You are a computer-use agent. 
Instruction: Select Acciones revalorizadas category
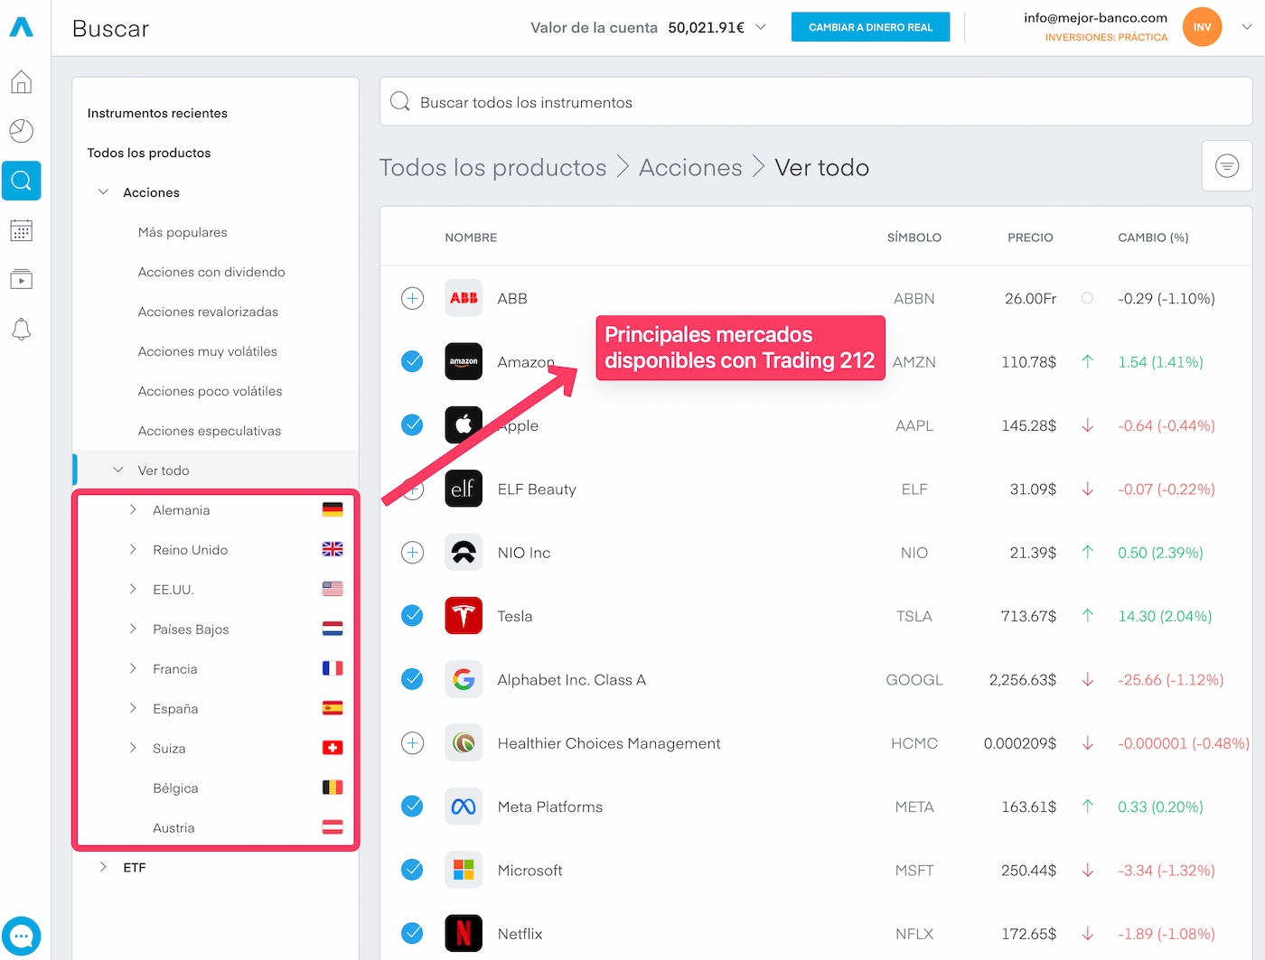[208, 312]
